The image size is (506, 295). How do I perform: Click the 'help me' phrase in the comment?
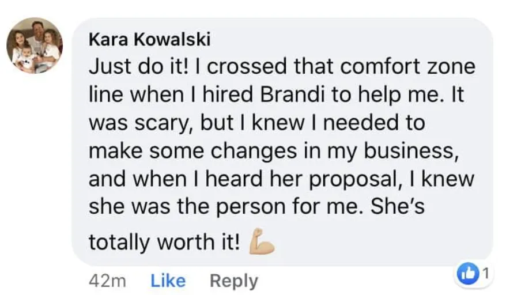(398, 94)
